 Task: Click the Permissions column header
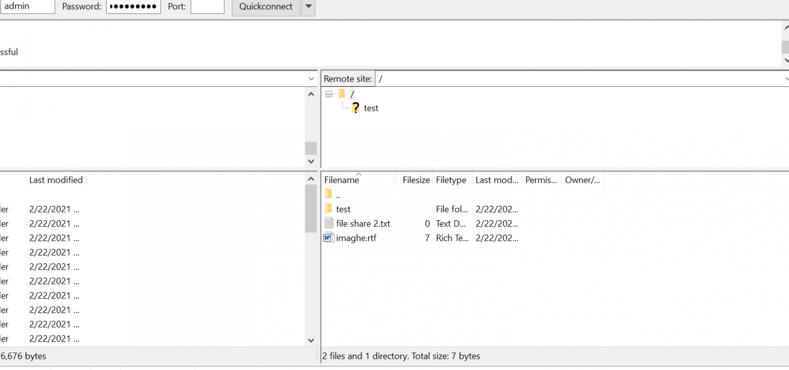point(541,180)
